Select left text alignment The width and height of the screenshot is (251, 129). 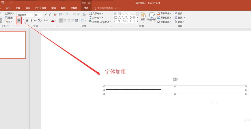(x=61, y=21)
